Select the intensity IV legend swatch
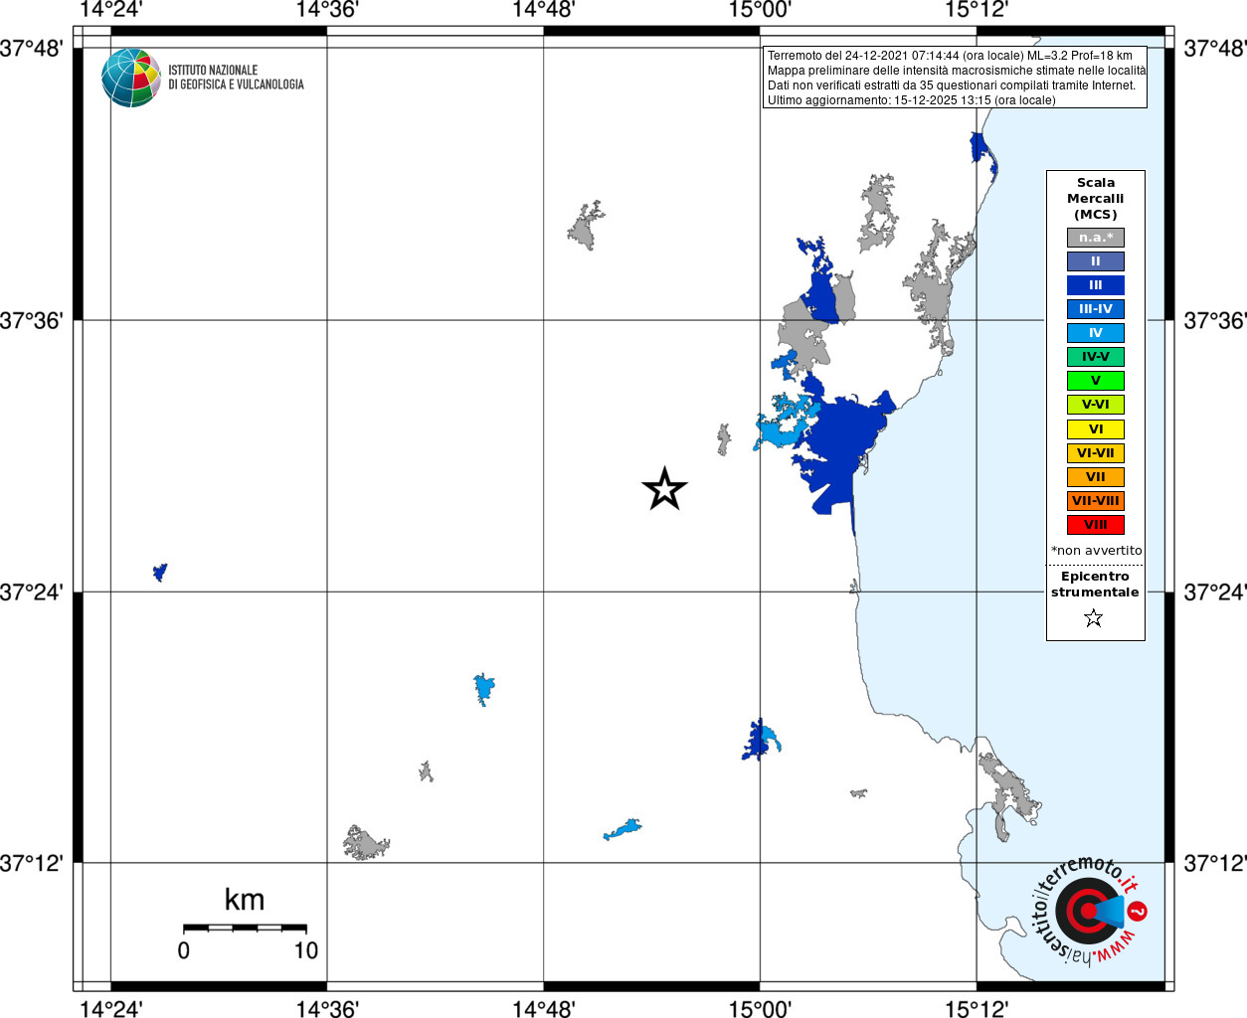This screenshot has width=1247, height=1018. 1096,333
